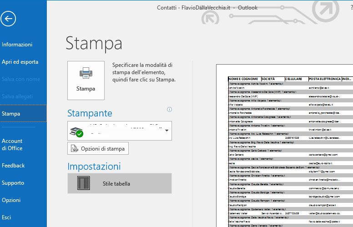Click the print preview page
The image size is (353, 227).
click(285, 146)
